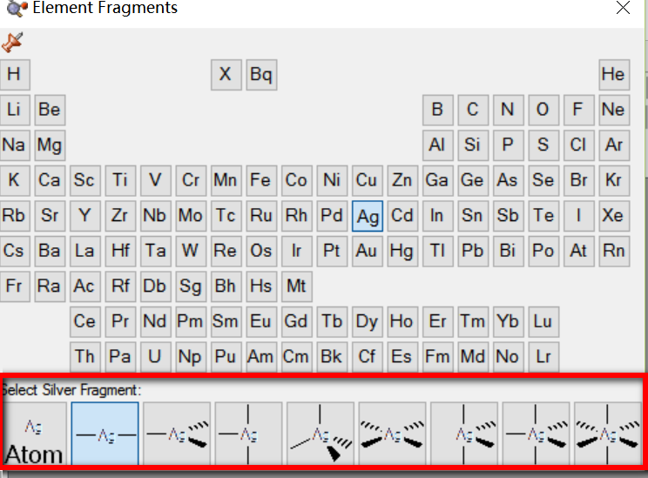Viewport: 648px width, 478px height.
Task: Select uranium from the actinide row
Action: click(155, 357)
